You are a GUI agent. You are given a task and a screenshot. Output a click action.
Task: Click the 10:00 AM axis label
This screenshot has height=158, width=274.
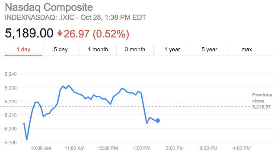[41, 148]
